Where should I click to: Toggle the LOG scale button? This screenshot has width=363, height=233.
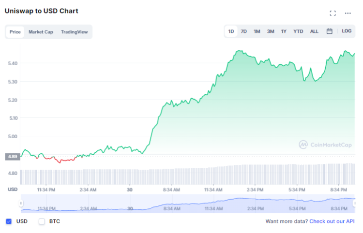[347, 31]
